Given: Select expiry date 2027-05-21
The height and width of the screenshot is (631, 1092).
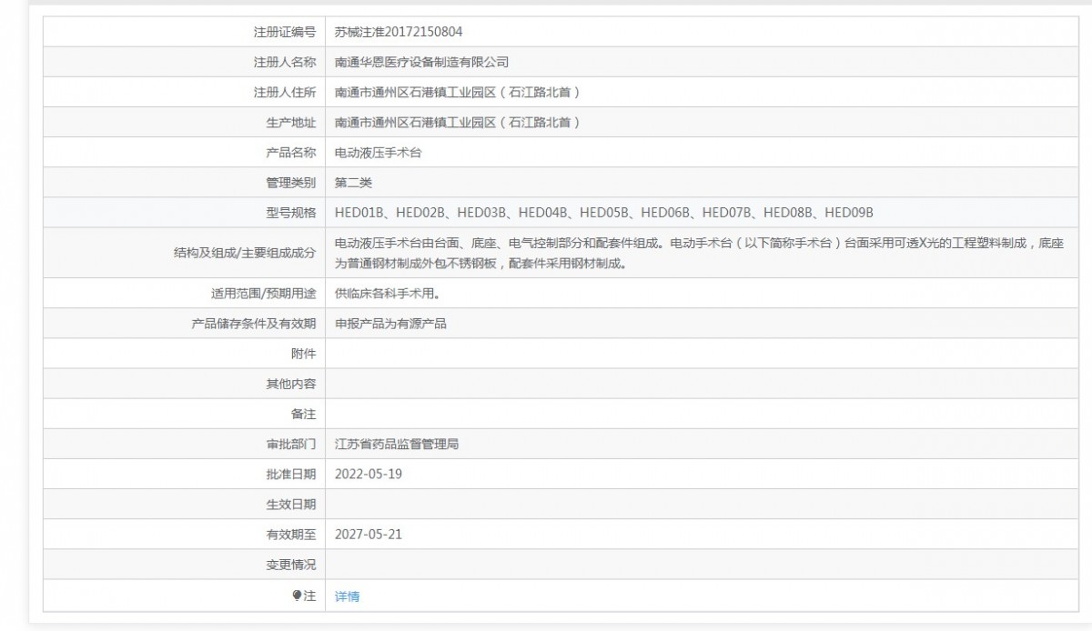Looking at the screenshot, I should [369, 535].
